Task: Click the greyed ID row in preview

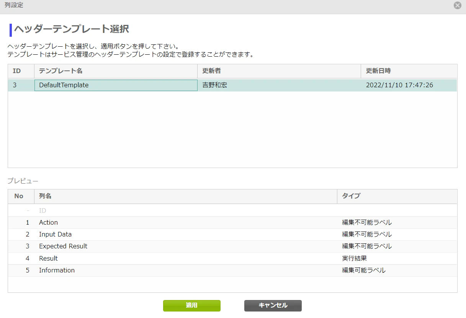Action: [x=232, y=210]
